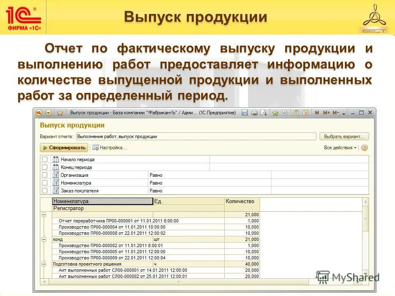
Task: Select Производство ПР00-000002 row
Action: click(156, 245)
